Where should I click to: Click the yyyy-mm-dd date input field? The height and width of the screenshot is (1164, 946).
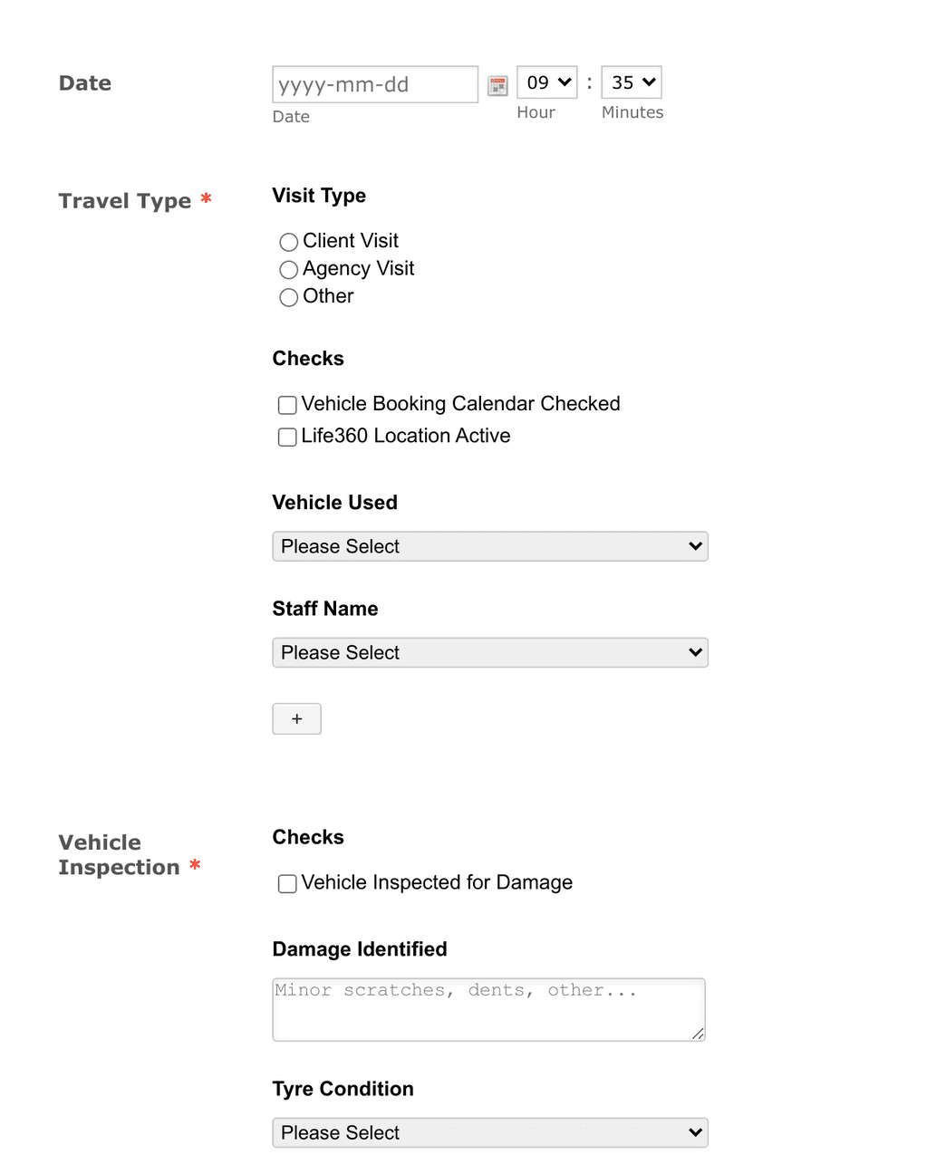pos(374,84)
